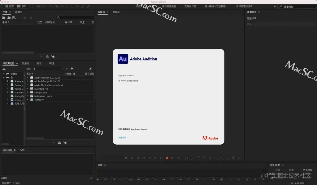Toggle loop playback in Files panel preview
The width and height of the screenshot is (317, 185).
[47, 56]
